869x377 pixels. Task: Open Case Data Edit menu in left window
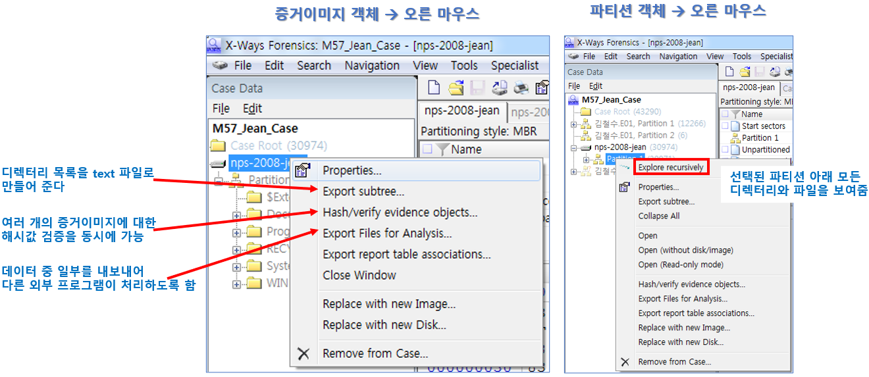252,109
